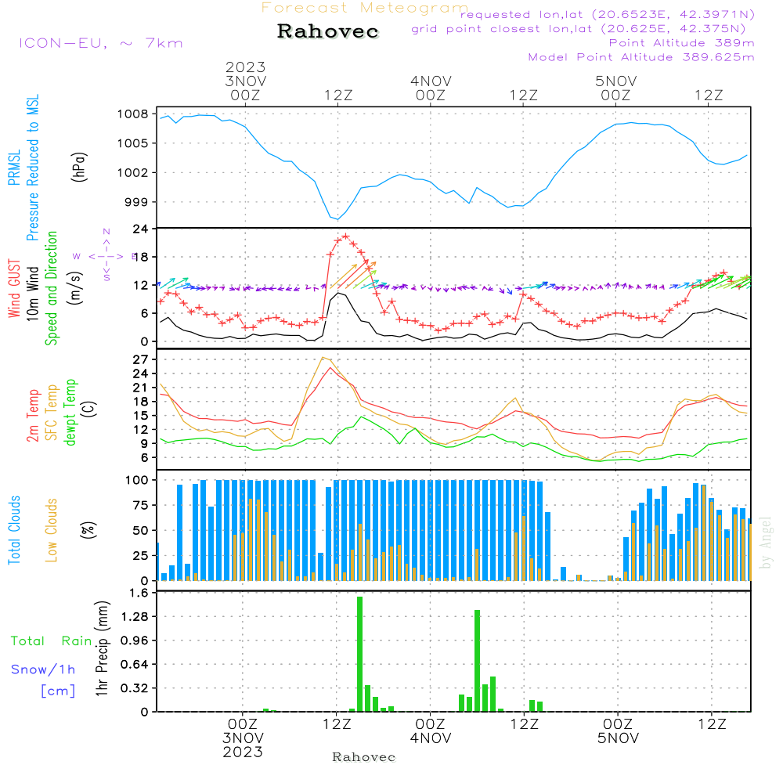Click the '[cm]' snow unit label
The image size is (783, 783).
58,691
